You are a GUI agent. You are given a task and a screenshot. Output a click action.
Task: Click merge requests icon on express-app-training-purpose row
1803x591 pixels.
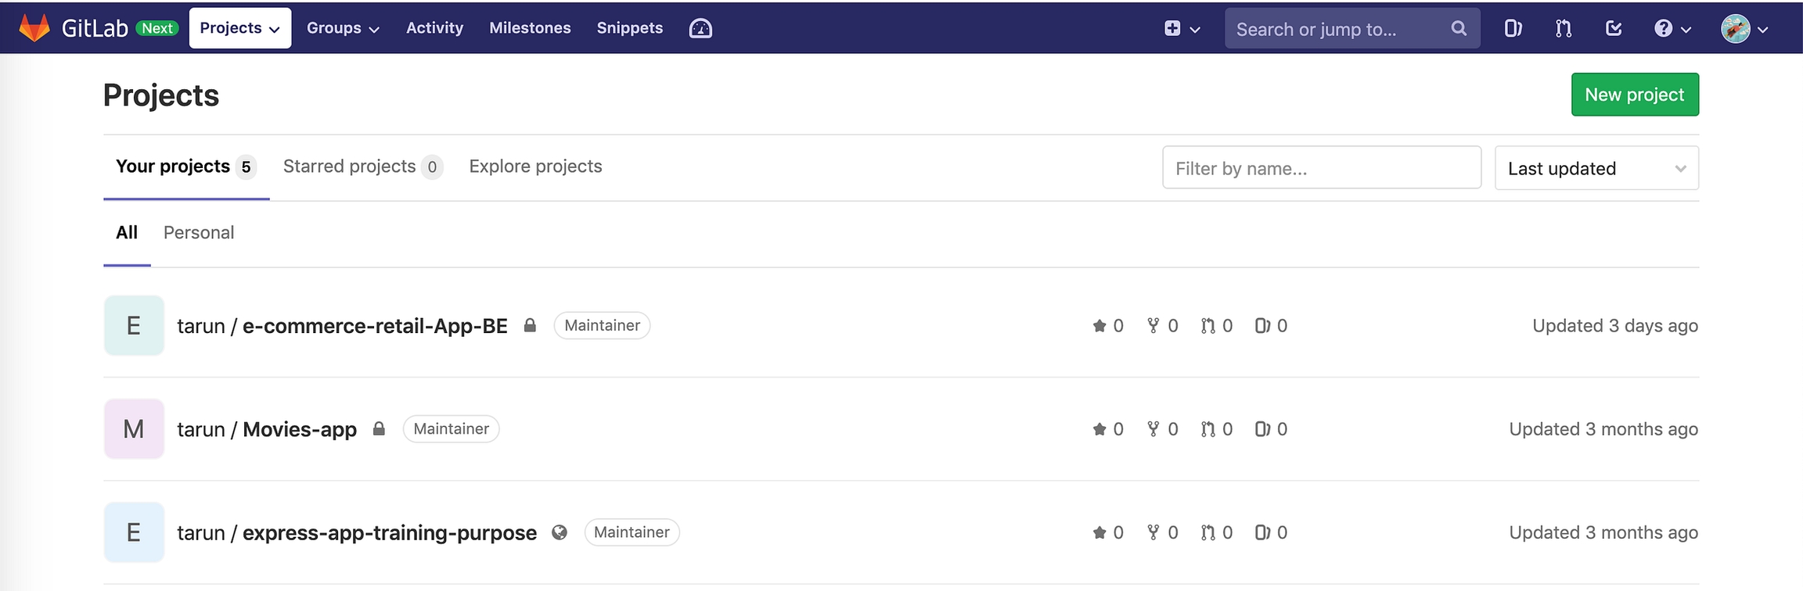1207,533
